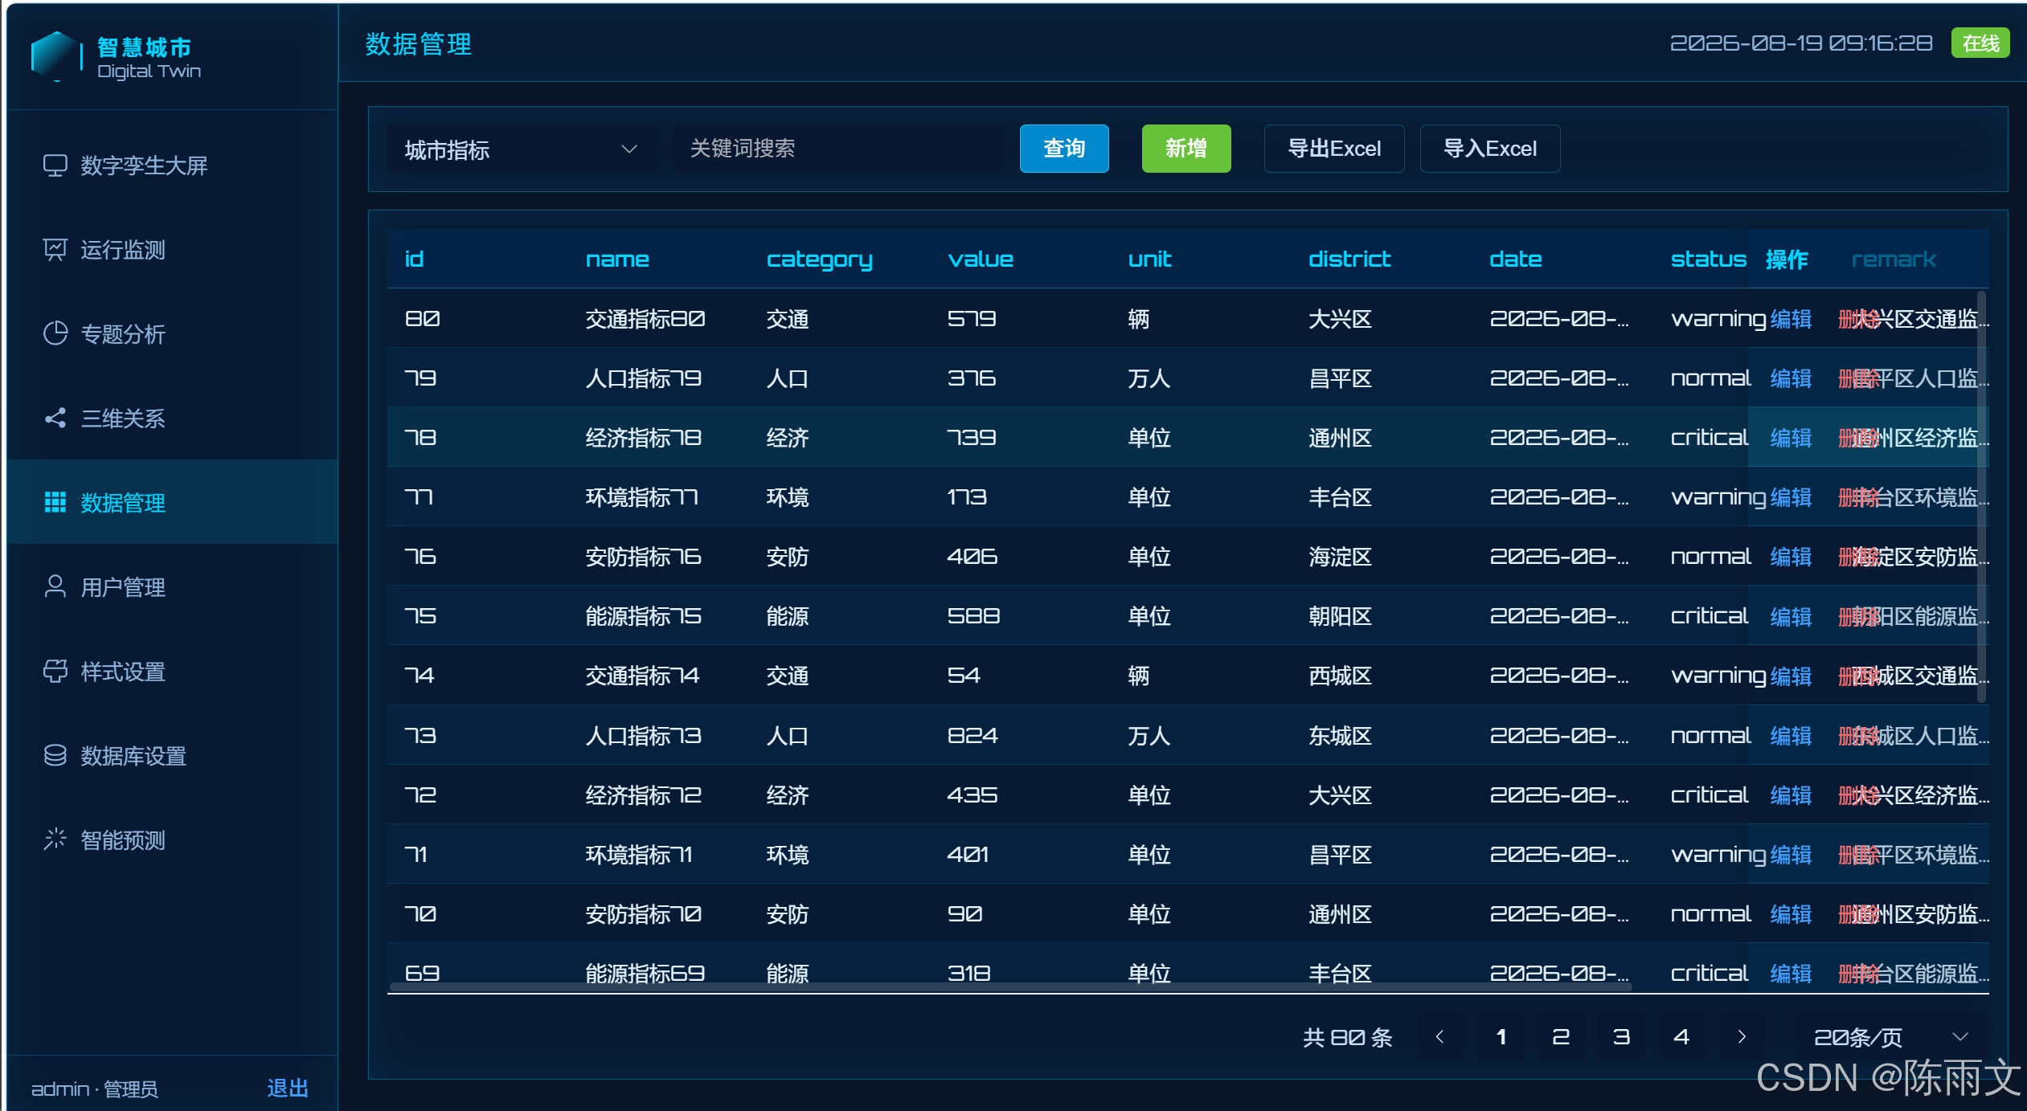Click the 导入Excel button
The image size is (2027, 1111).
(x=1490, y=149)
